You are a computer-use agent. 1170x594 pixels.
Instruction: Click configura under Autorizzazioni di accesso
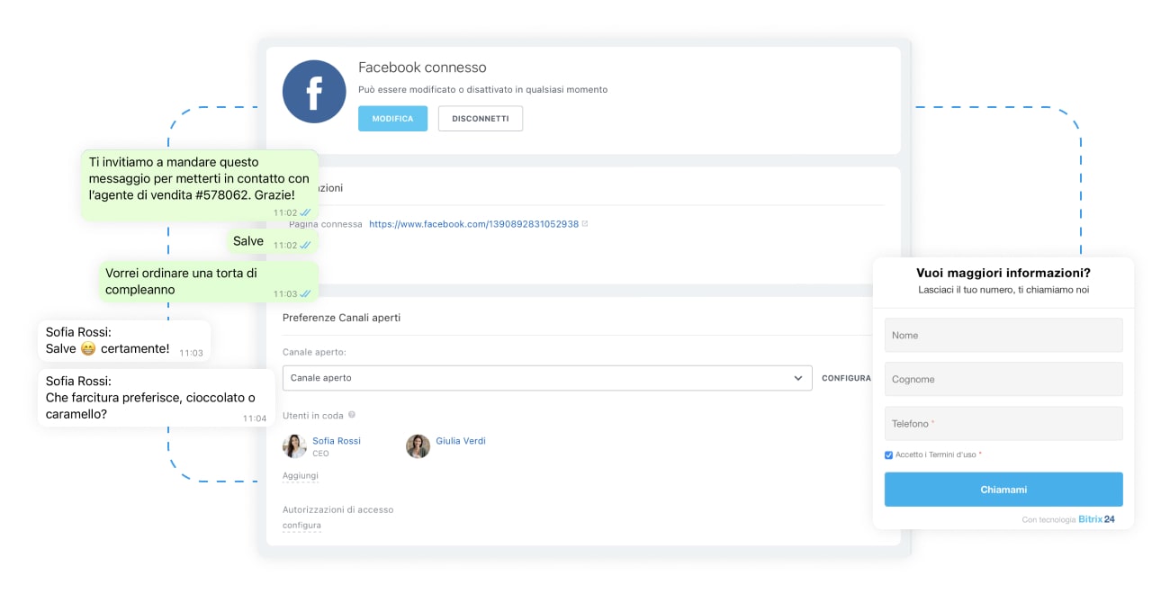tap(301, 526)
